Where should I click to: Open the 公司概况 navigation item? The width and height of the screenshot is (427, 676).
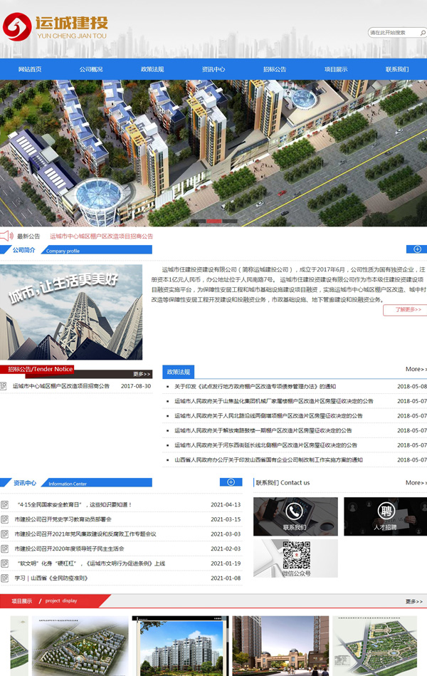pyautogui.click(x=91, y=69)
